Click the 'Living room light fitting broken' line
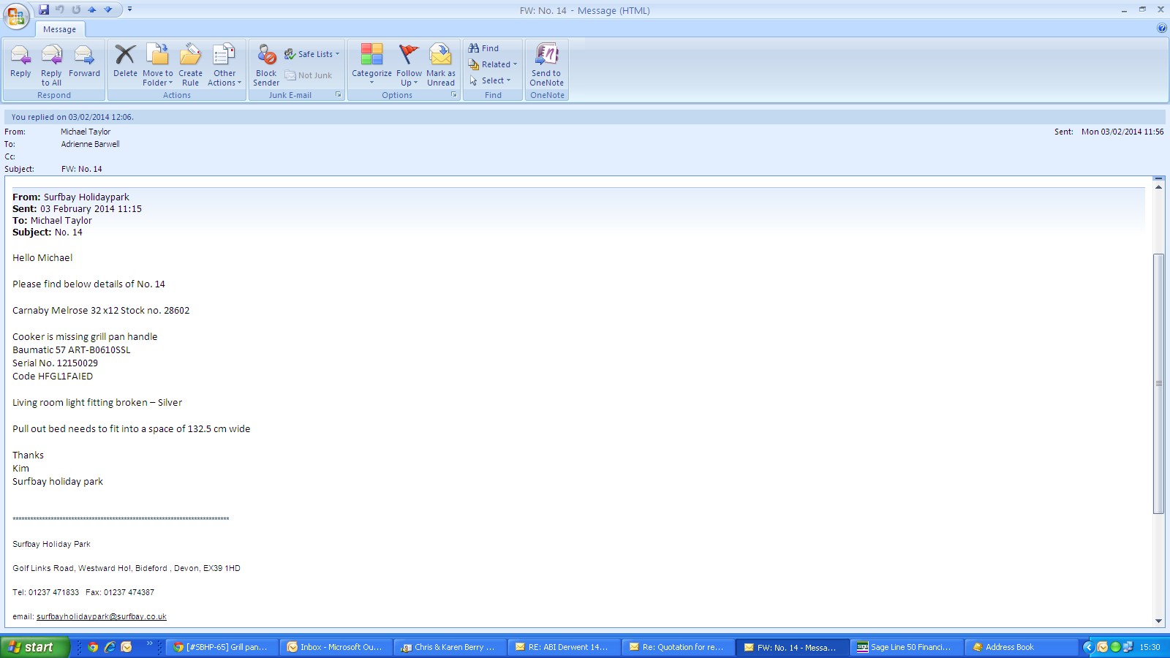The width and height of the screenshot is (1170, 658). (97, 403)
